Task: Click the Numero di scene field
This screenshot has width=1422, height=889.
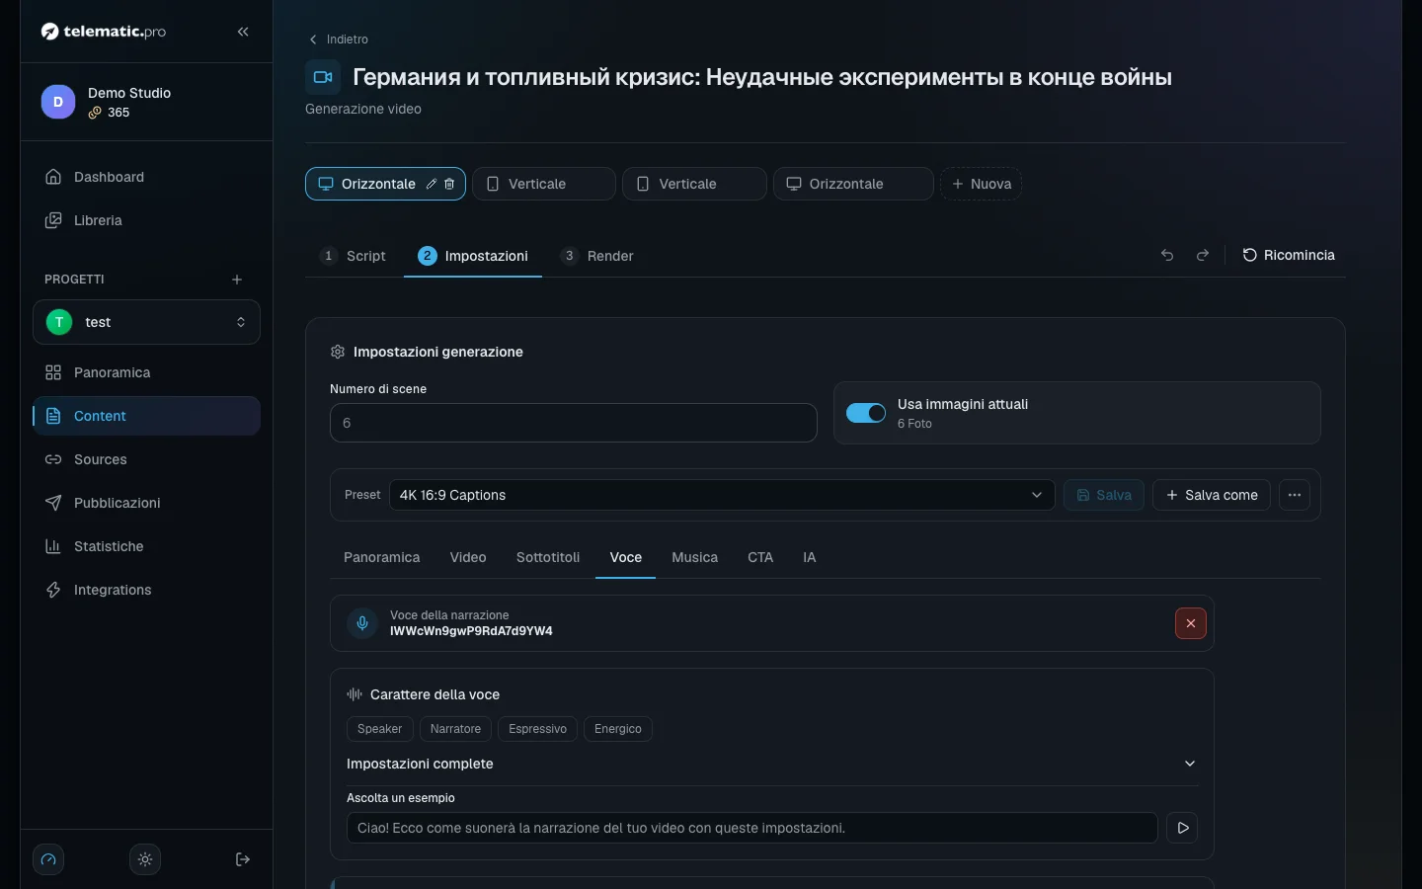Action: [574, 423]
